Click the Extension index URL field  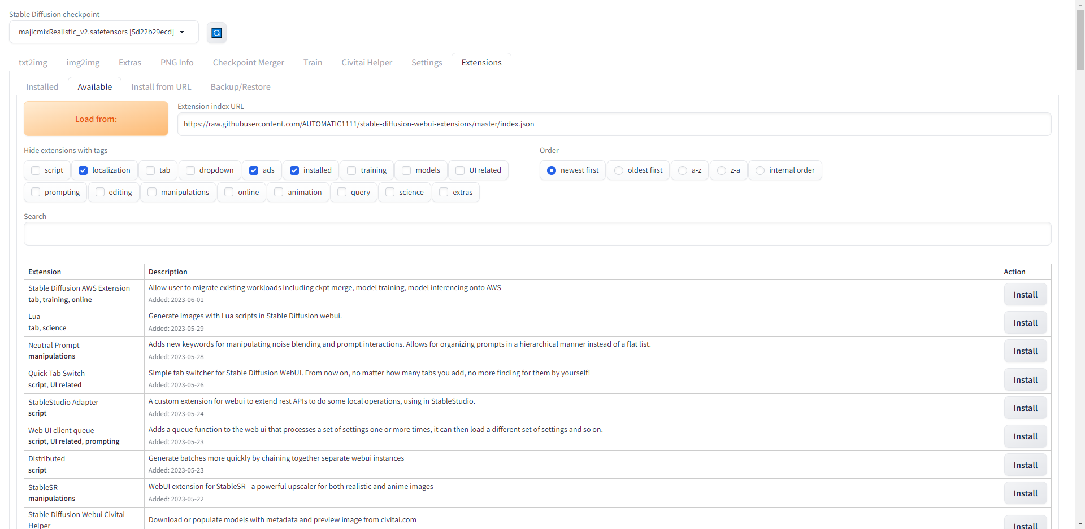point(614,124)
